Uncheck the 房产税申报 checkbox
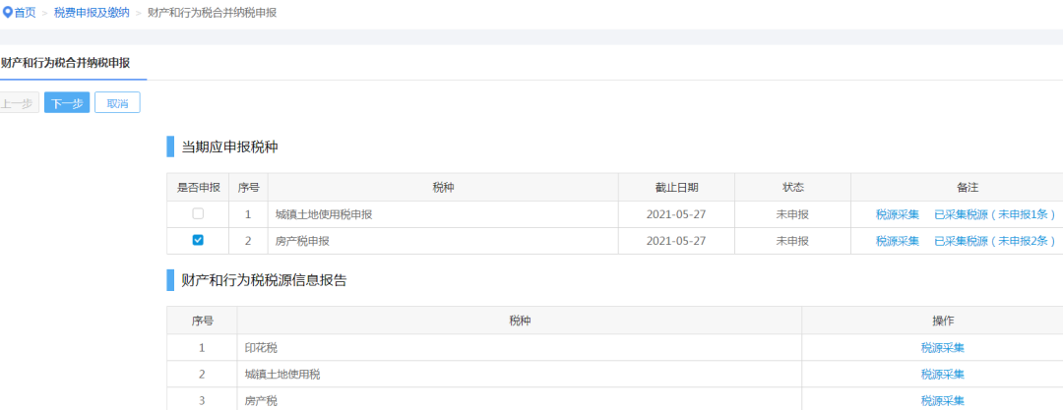 coord(198,240)
